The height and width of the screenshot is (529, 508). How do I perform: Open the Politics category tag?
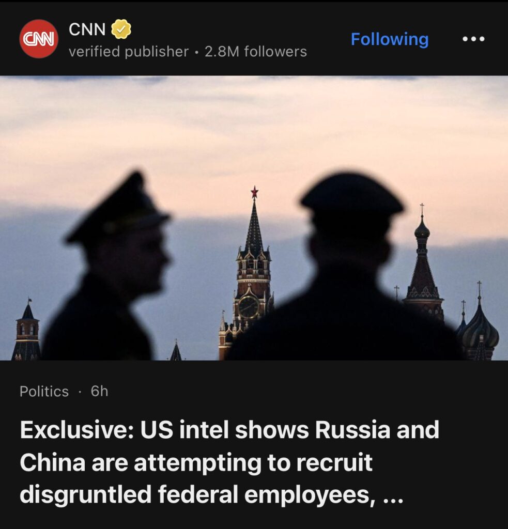[x=44, y=392]
